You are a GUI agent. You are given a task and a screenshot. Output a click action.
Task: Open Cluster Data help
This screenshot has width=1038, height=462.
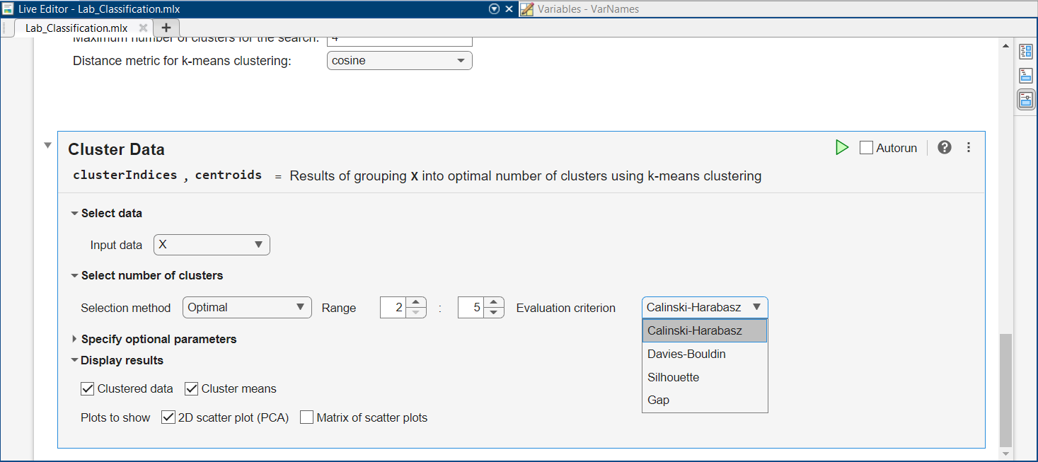click(944, 148)
